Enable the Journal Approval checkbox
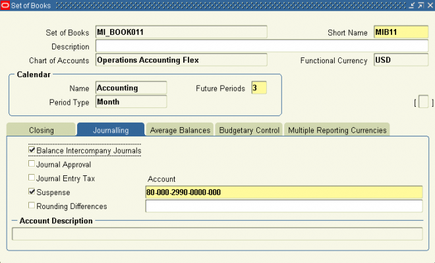The height and width of the screenshot is (263, 435). (32, 163)
